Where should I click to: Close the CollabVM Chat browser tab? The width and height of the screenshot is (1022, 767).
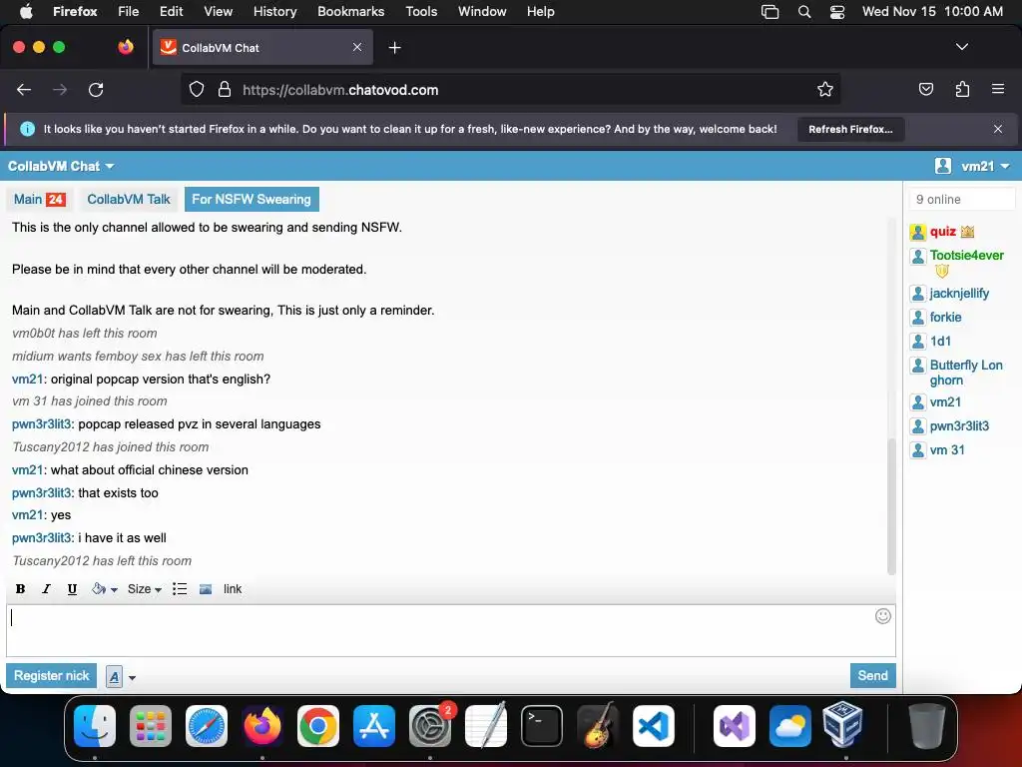pyautogui.click(x=357, y=47)
